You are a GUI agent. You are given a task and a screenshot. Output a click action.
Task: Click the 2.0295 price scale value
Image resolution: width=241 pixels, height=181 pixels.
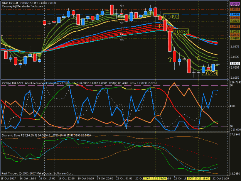[235, 68]
